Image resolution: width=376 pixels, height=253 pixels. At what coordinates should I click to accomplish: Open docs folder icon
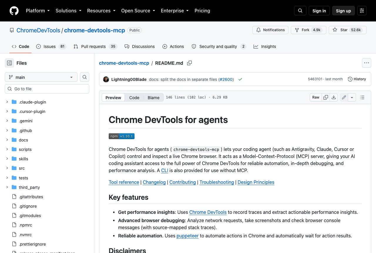(14, 140)
